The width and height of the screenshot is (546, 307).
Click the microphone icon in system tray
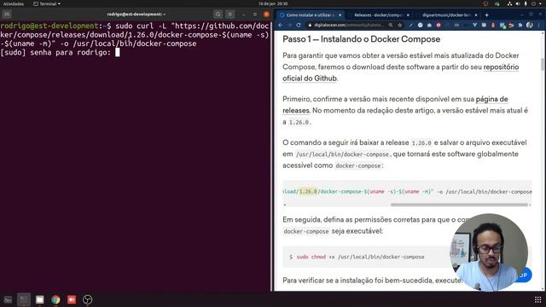(526, 3)
